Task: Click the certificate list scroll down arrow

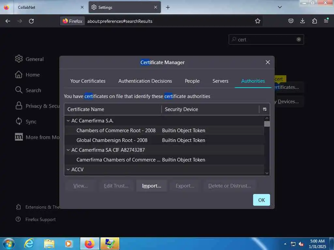Action: [x=267, y=173]
